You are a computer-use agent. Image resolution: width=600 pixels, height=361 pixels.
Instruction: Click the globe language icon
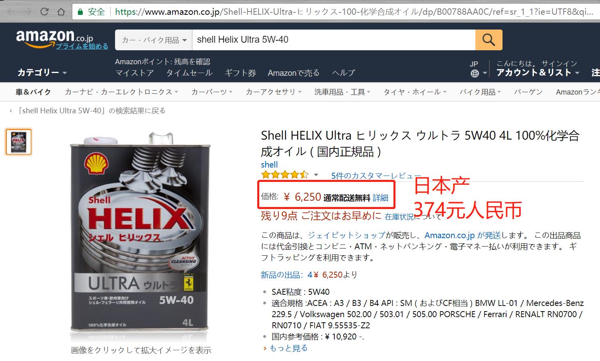tap(475, 73)
